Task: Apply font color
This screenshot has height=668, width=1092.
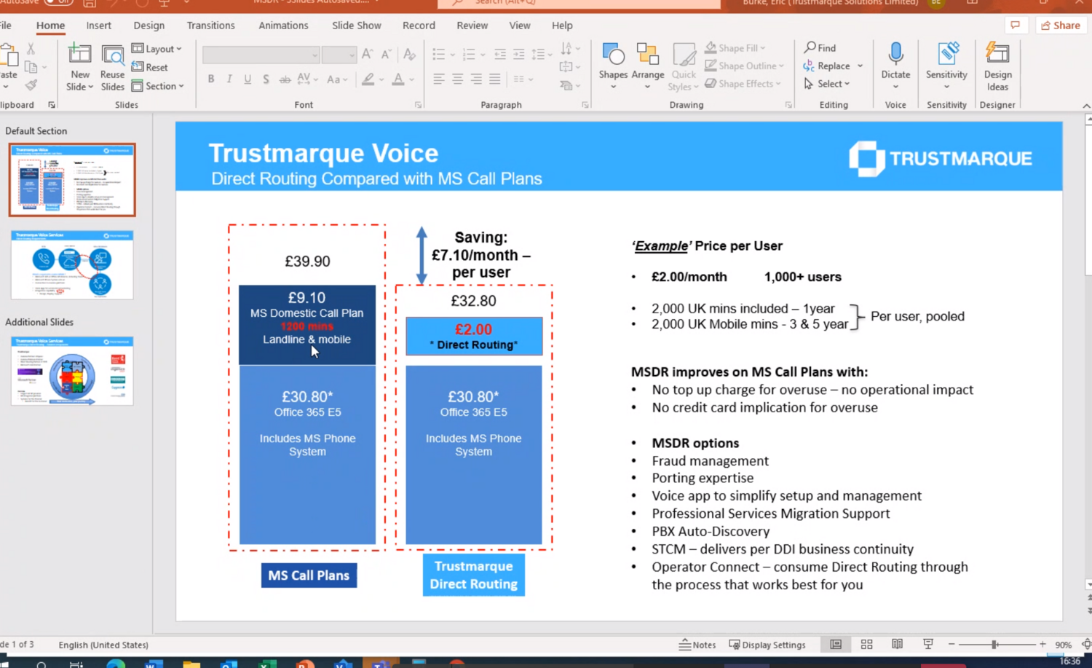Action: 398,79
